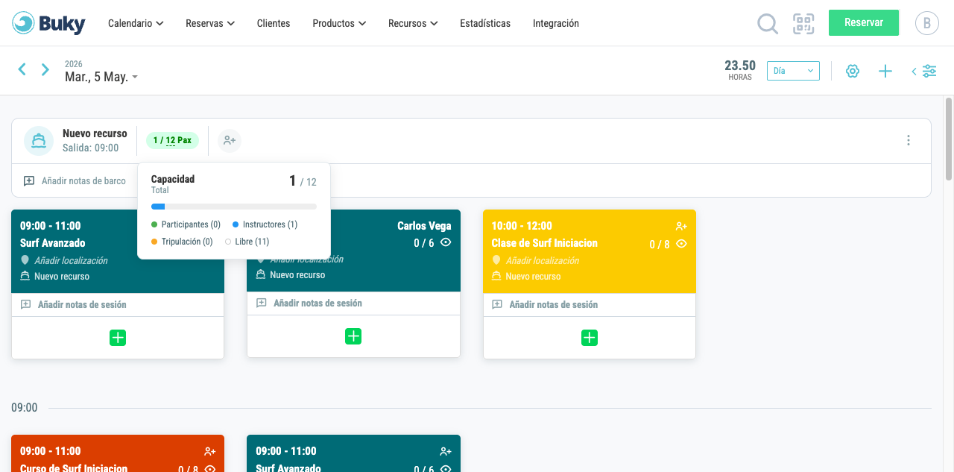Click the green Reservar button
954x472 pixels.
tap(864, 22)
